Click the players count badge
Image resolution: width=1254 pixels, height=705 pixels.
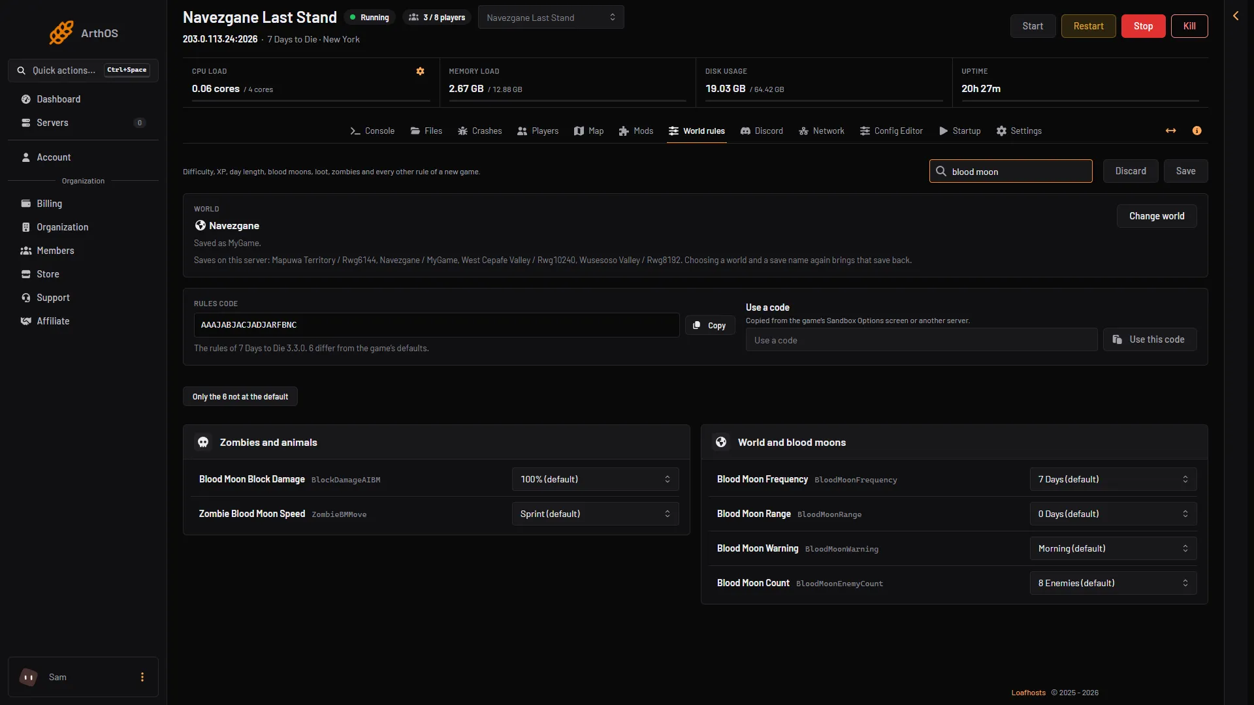(437, 18)
